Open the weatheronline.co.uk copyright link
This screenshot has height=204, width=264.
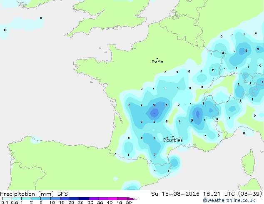pos(229,200)
